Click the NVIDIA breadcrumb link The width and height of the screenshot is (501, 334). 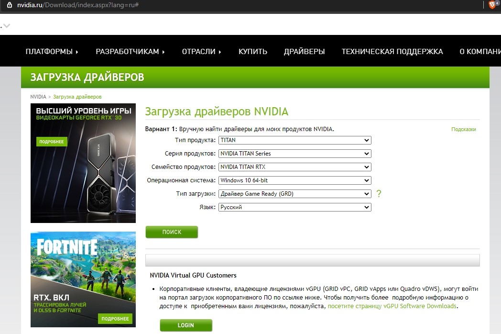tap(38, 97)
